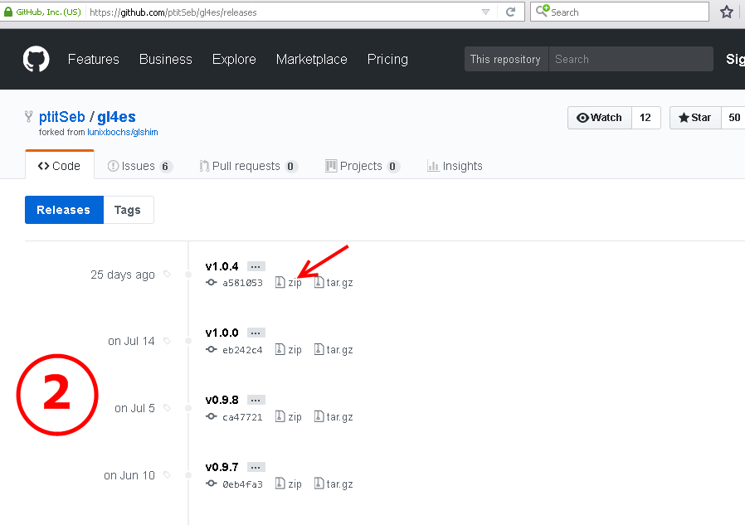
Task: Click the GitHub Octocat logo
Action: (x=37, y=59)
